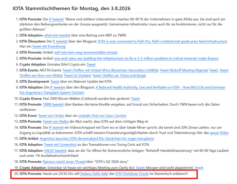This screenshot has height=184, width=237.
Task: Open the 'Tweet mit Screenshot' link
Action: tap(60, 145)
